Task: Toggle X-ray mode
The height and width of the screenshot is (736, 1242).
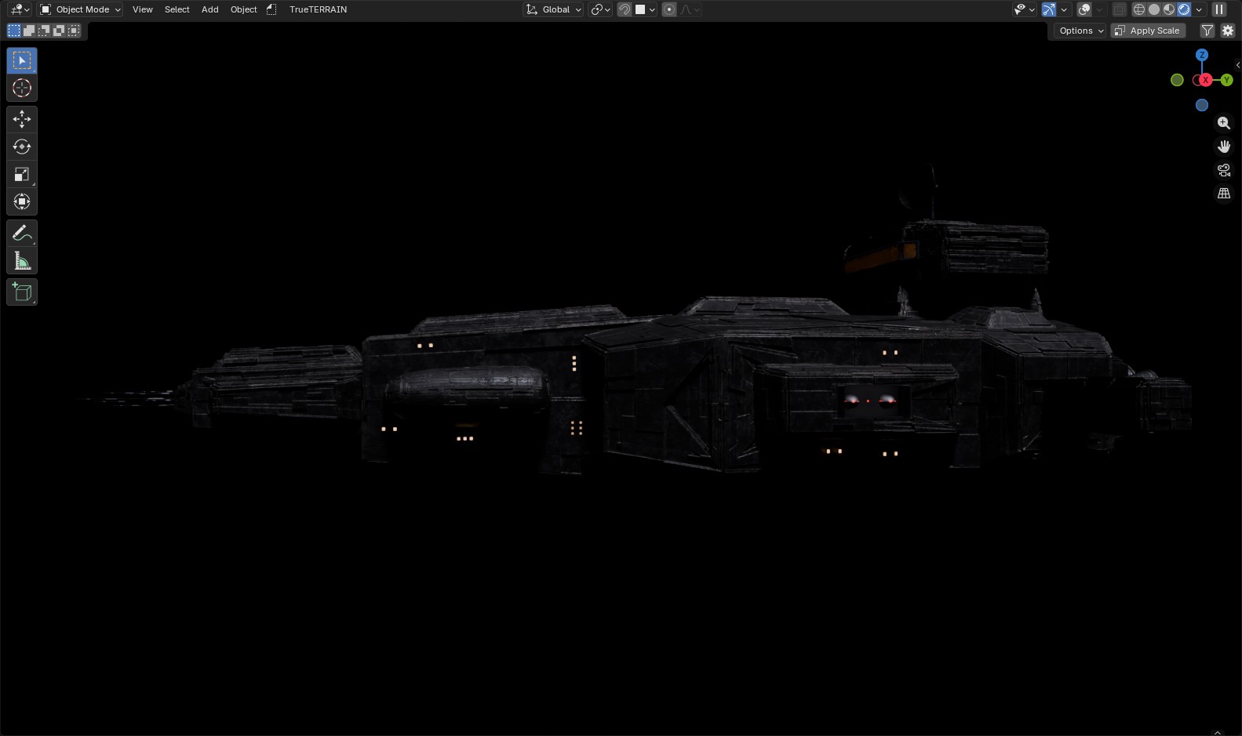Action: pos(1119,9)
